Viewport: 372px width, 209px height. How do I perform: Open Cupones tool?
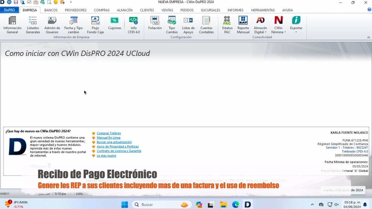[115, 23]
